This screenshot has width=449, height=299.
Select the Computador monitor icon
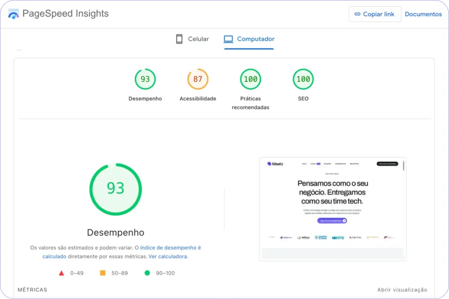click(228, 39)
